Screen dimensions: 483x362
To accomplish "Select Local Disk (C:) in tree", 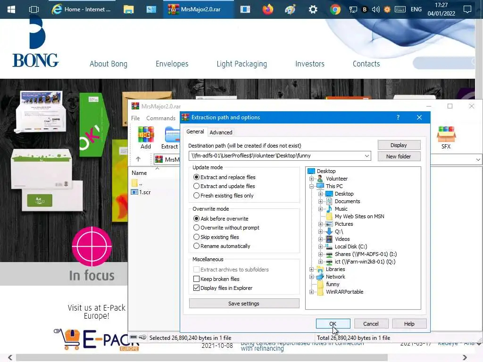I will pyautogui.click(x=350, y=247).
